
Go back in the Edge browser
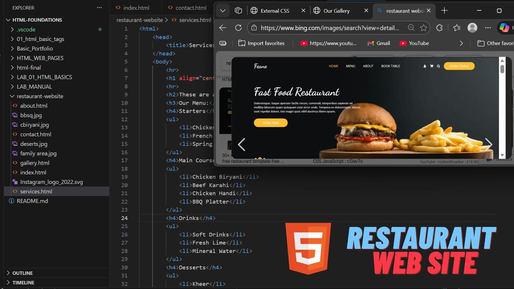[223, 28]
